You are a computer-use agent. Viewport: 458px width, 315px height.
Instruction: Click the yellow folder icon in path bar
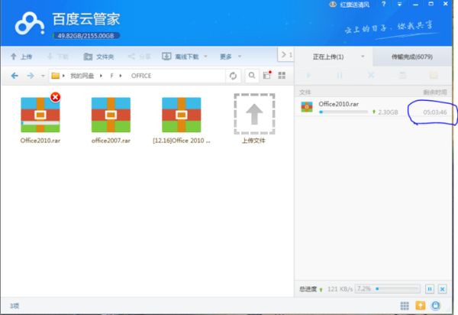56,76
